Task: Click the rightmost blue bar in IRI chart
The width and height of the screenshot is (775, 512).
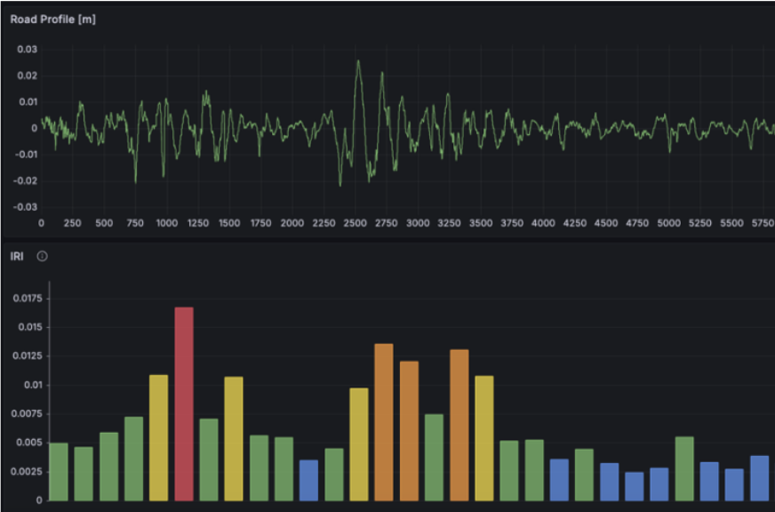Action: (x=759, y=477)
